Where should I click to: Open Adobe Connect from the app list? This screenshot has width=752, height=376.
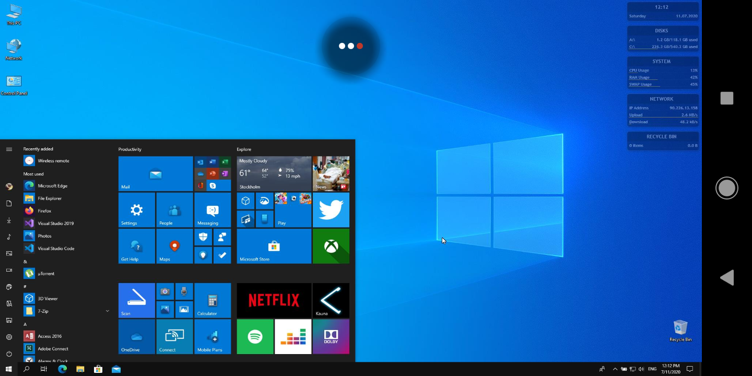click(67, 349)
